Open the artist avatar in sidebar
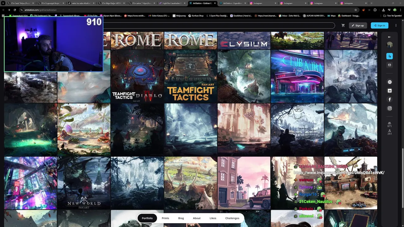The height and width of the screenshot is (227, 404). (389, 45)
